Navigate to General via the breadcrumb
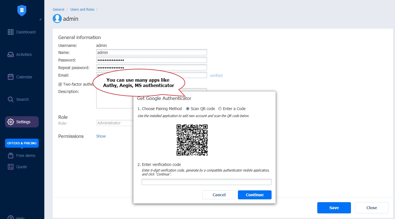The width and height of the screenshot is (395, 219). click(x=58, y=9)
